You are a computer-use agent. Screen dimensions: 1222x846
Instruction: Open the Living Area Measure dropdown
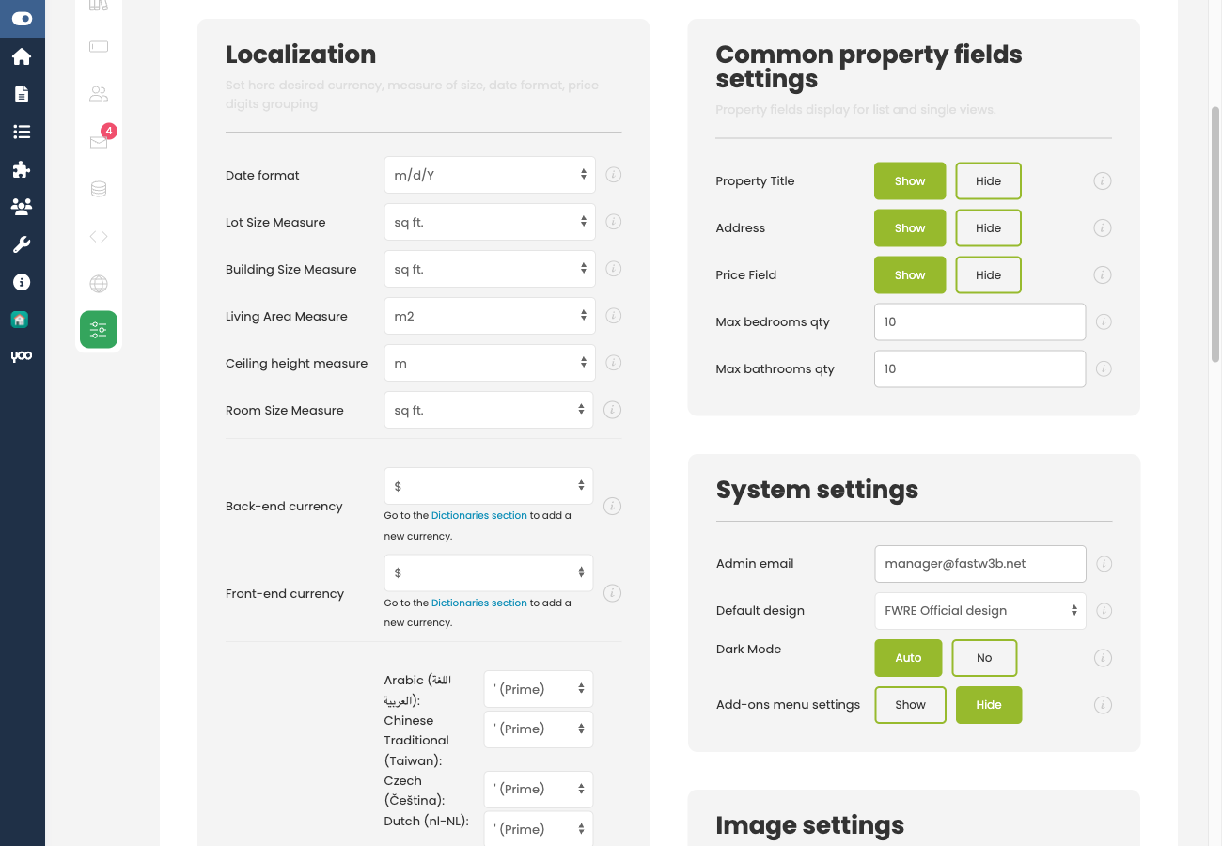pyautogui.click(x=489, y=316)
